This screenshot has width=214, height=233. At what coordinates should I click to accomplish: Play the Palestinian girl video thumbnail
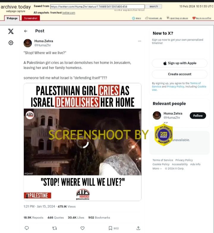[83, 142]
